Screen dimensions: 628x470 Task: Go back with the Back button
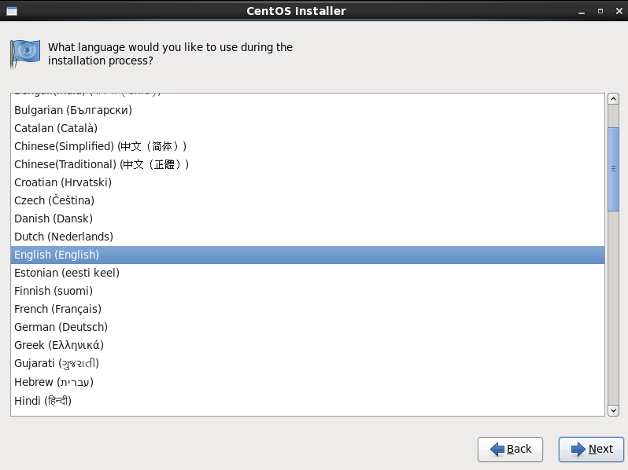tap(510, 450)
